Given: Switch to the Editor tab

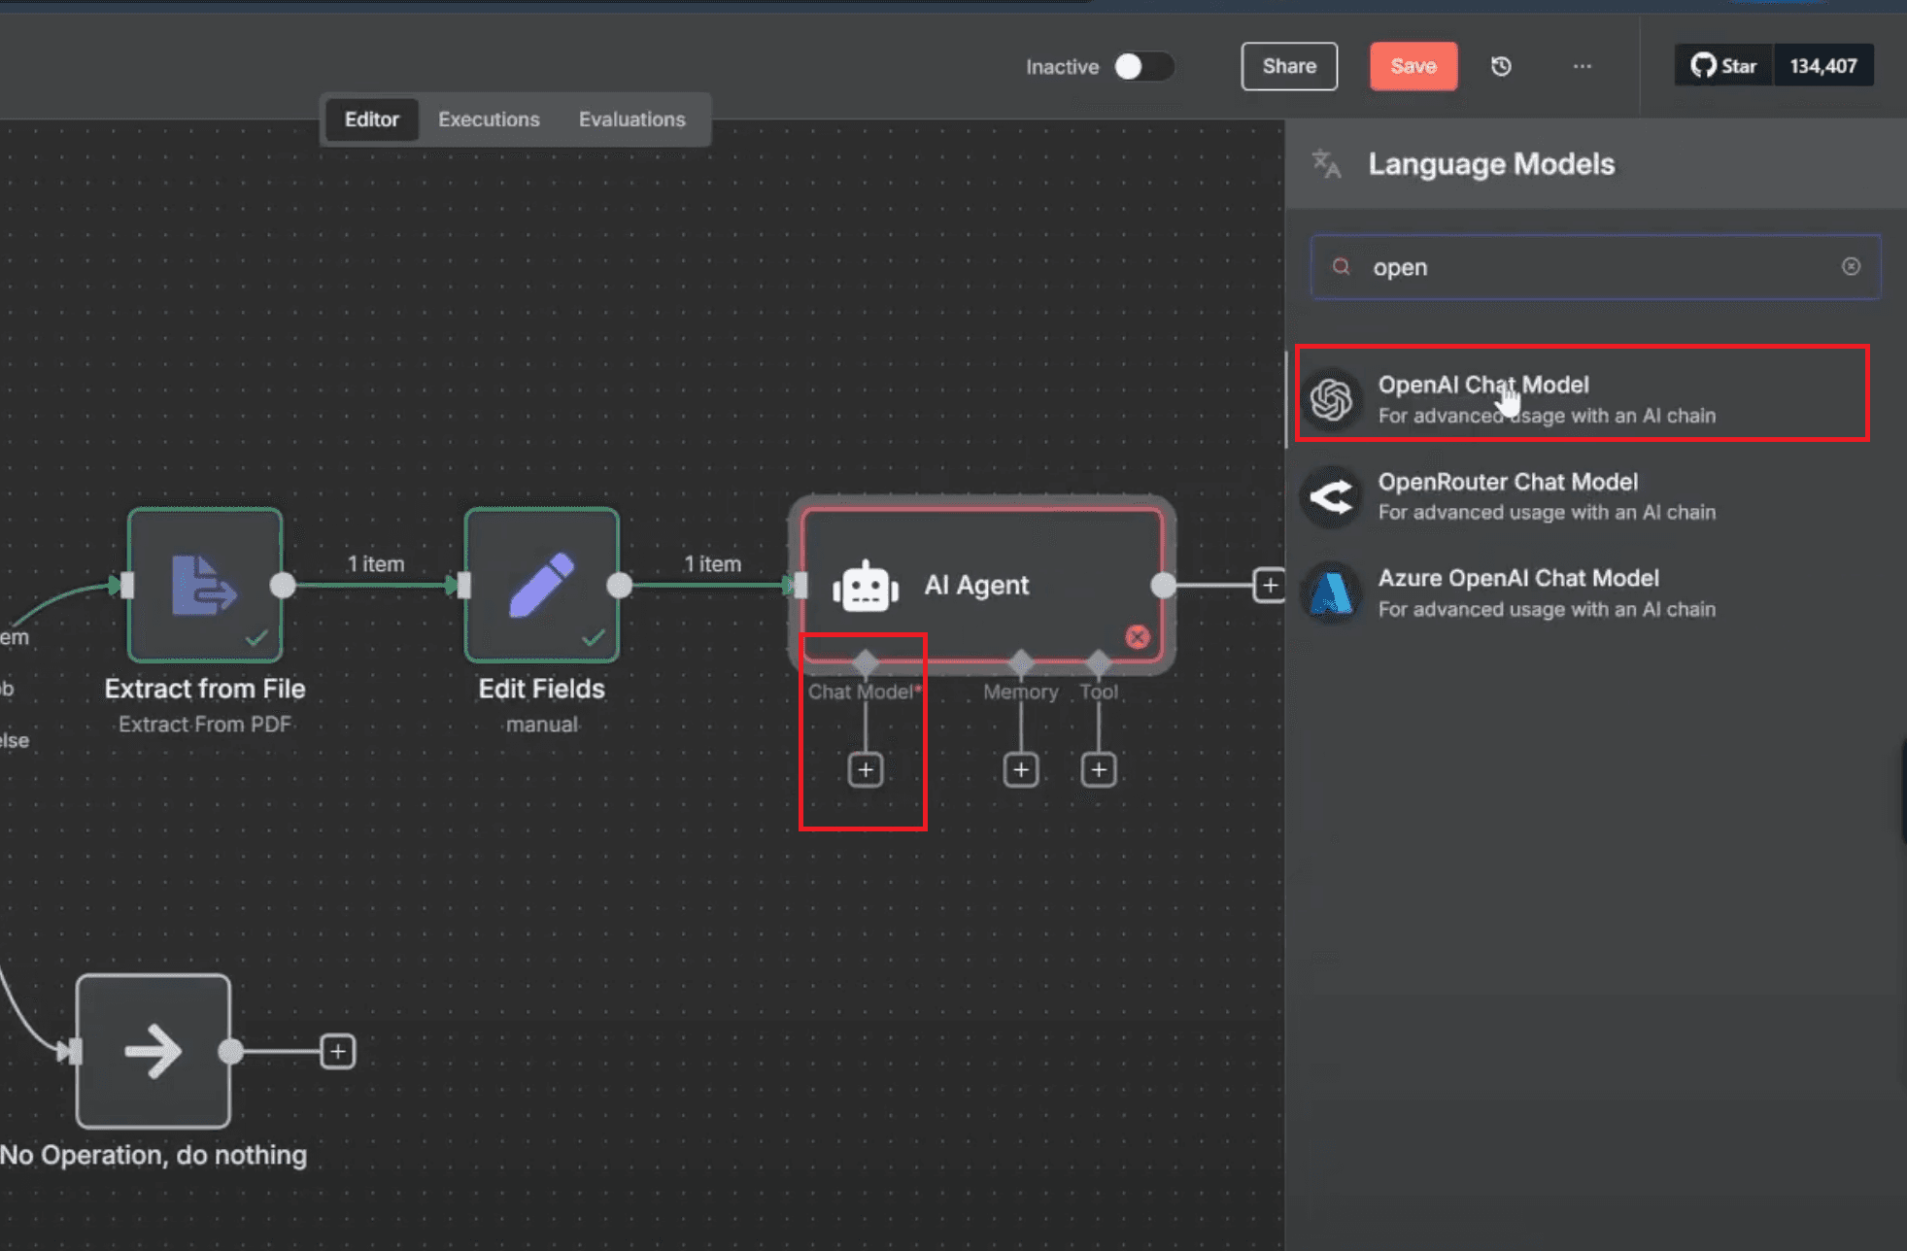Looking at the screenshot, I should coord(372,119).
